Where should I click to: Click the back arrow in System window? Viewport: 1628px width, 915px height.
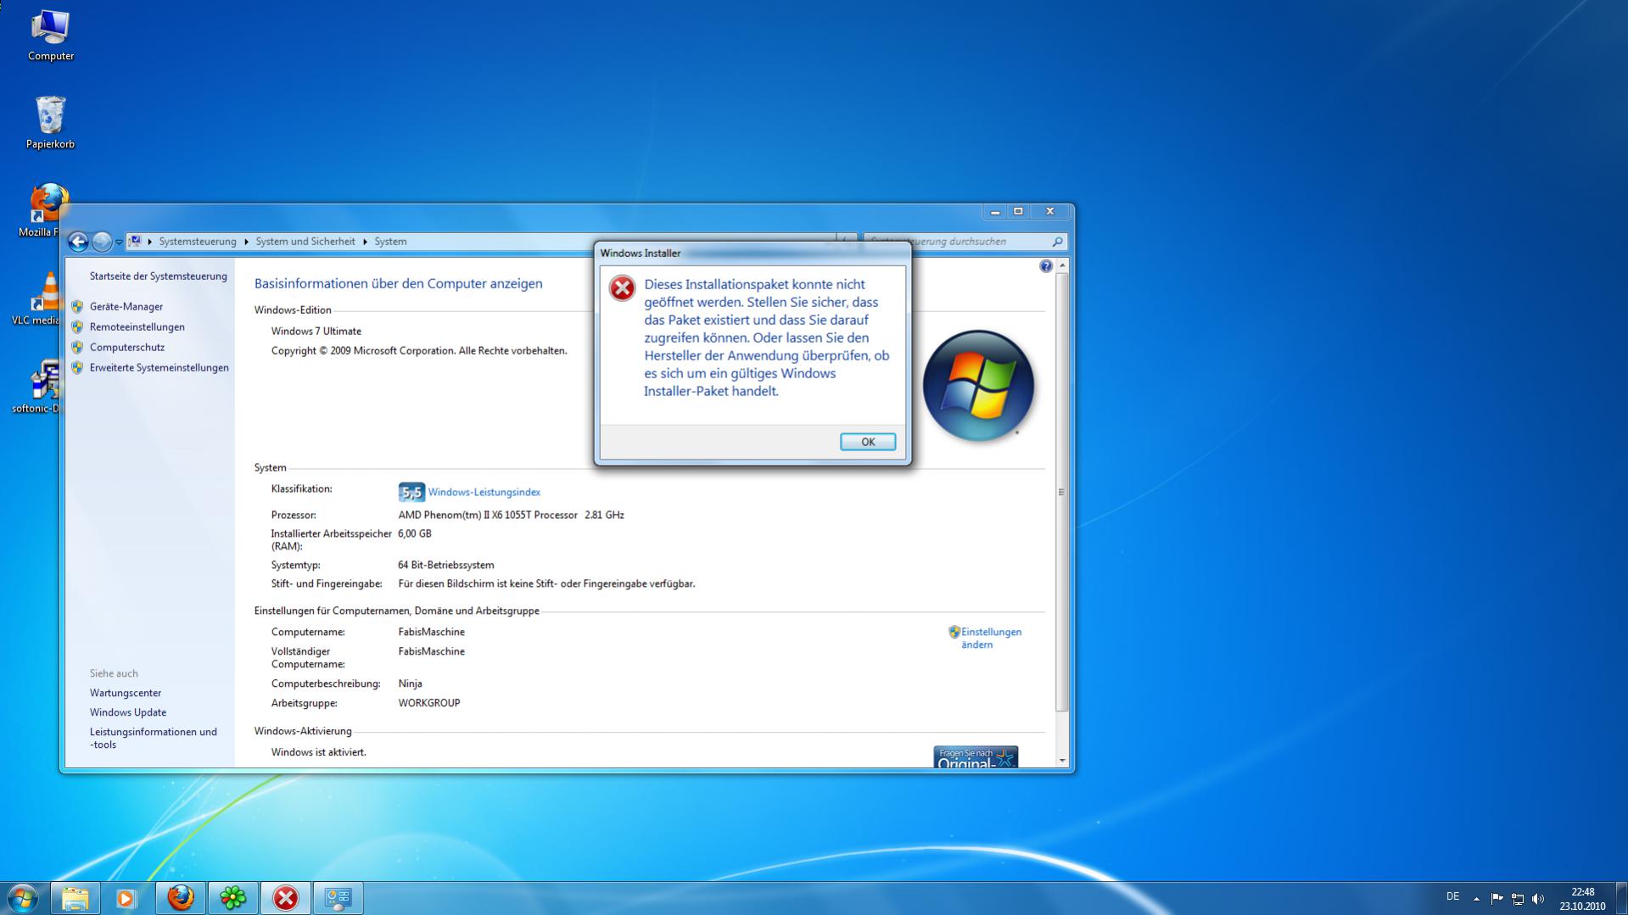pyautogui.click(x=78, y=242)
